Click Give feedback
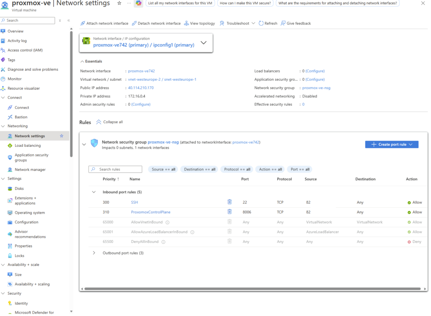 point(296,24)
